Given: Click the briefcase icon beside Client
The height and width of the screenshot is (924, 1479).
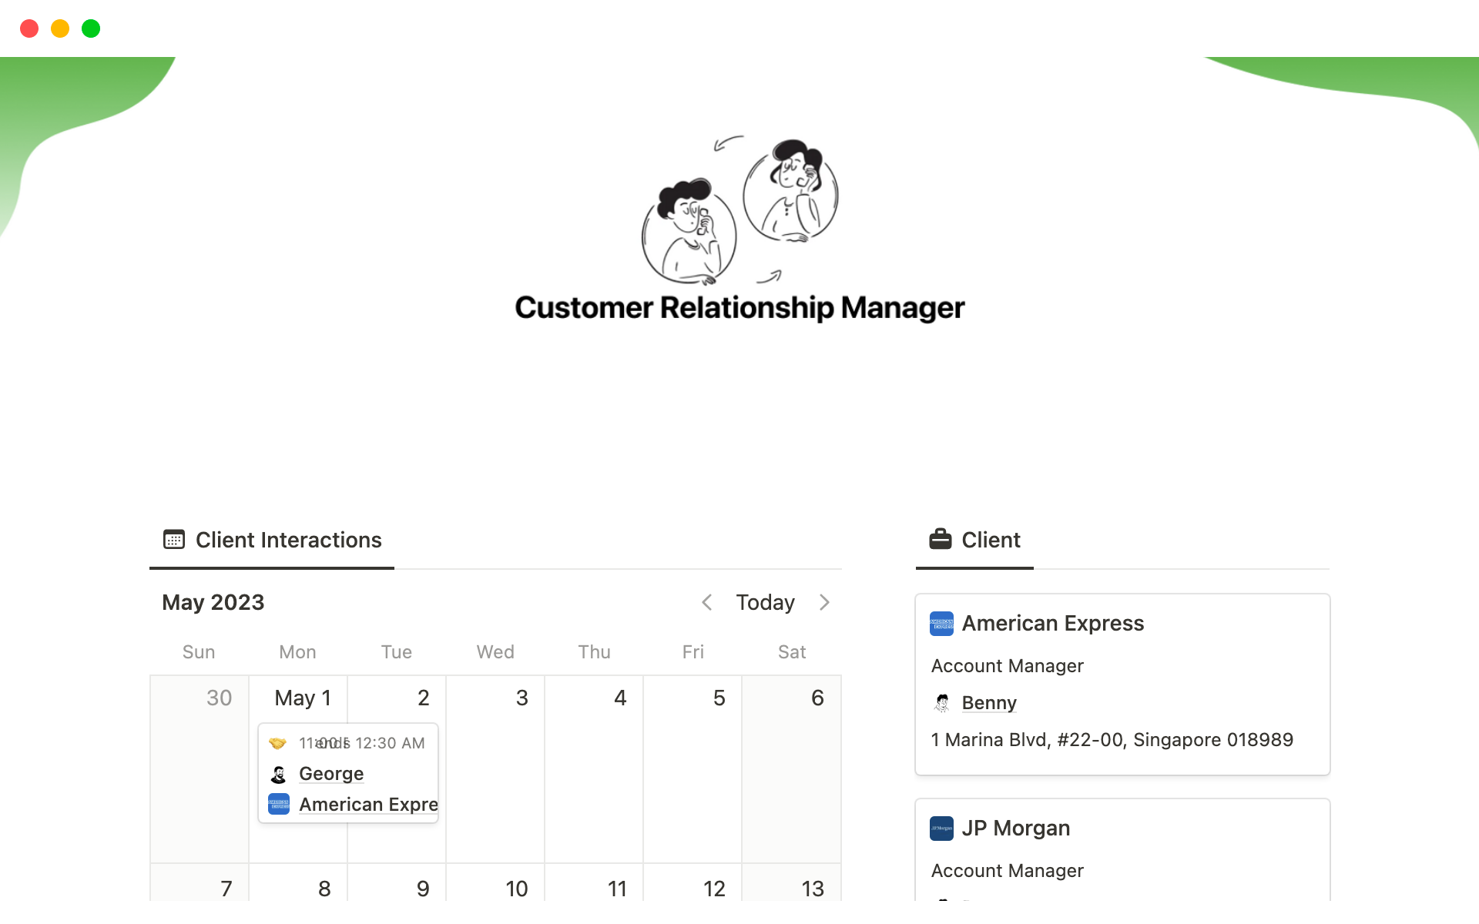Looking at the screenshot, I should [x=940, y=540].
